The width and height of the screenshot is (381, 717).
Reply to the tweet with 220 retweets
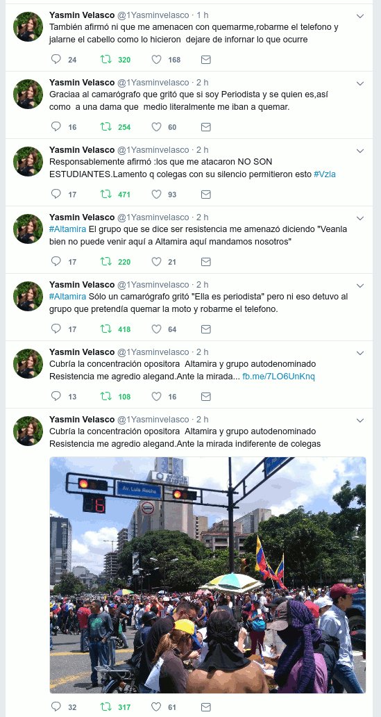[x=56, y=261]
